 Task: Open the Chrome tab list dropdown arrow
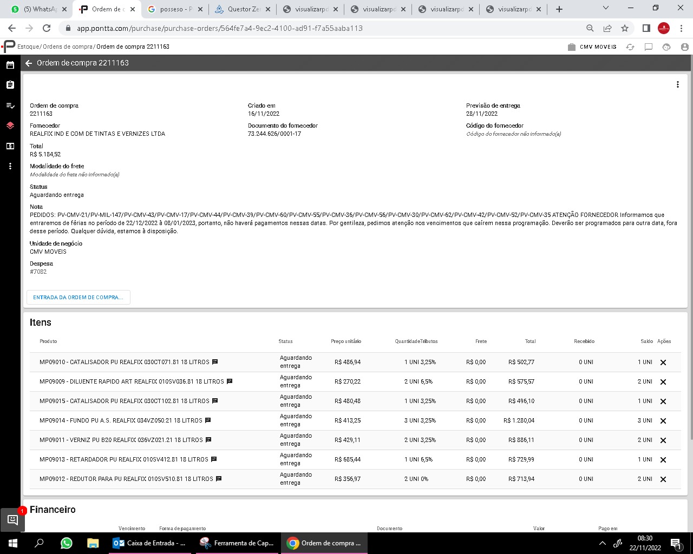(605, 9)
